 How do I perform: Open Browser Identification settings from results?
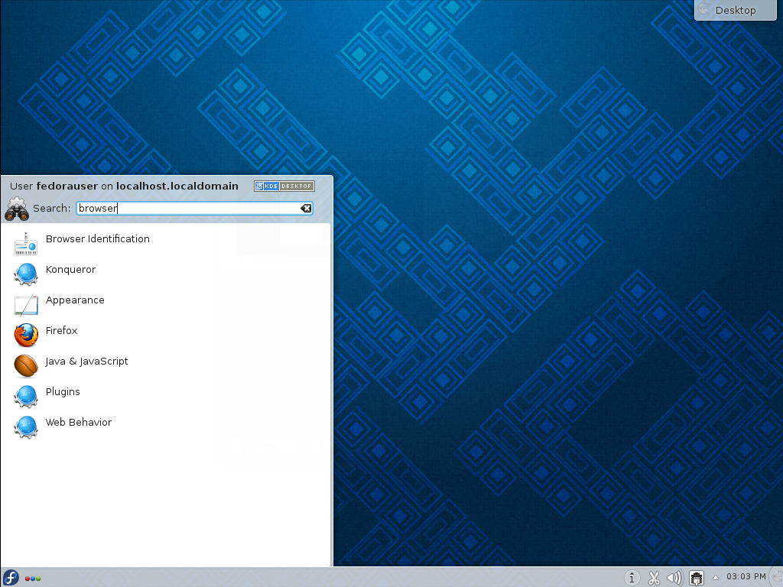pos(97,239)
